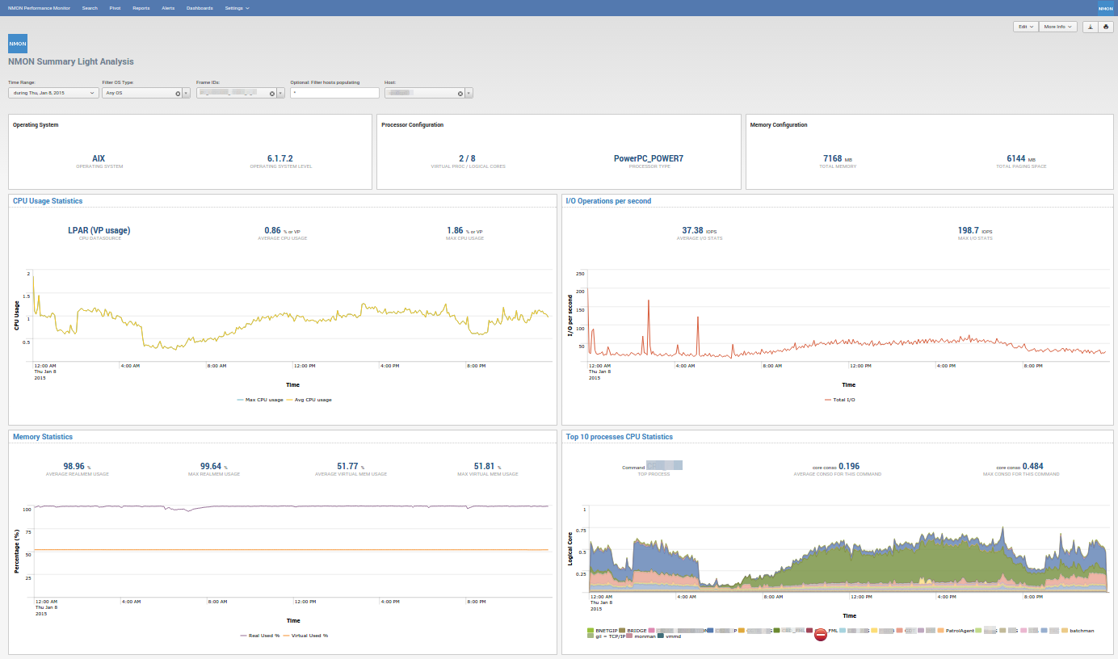Viewport: 1118px width, 659px height.
Task: Toggle Virtual Used % legend series
Action: point(306,636)
